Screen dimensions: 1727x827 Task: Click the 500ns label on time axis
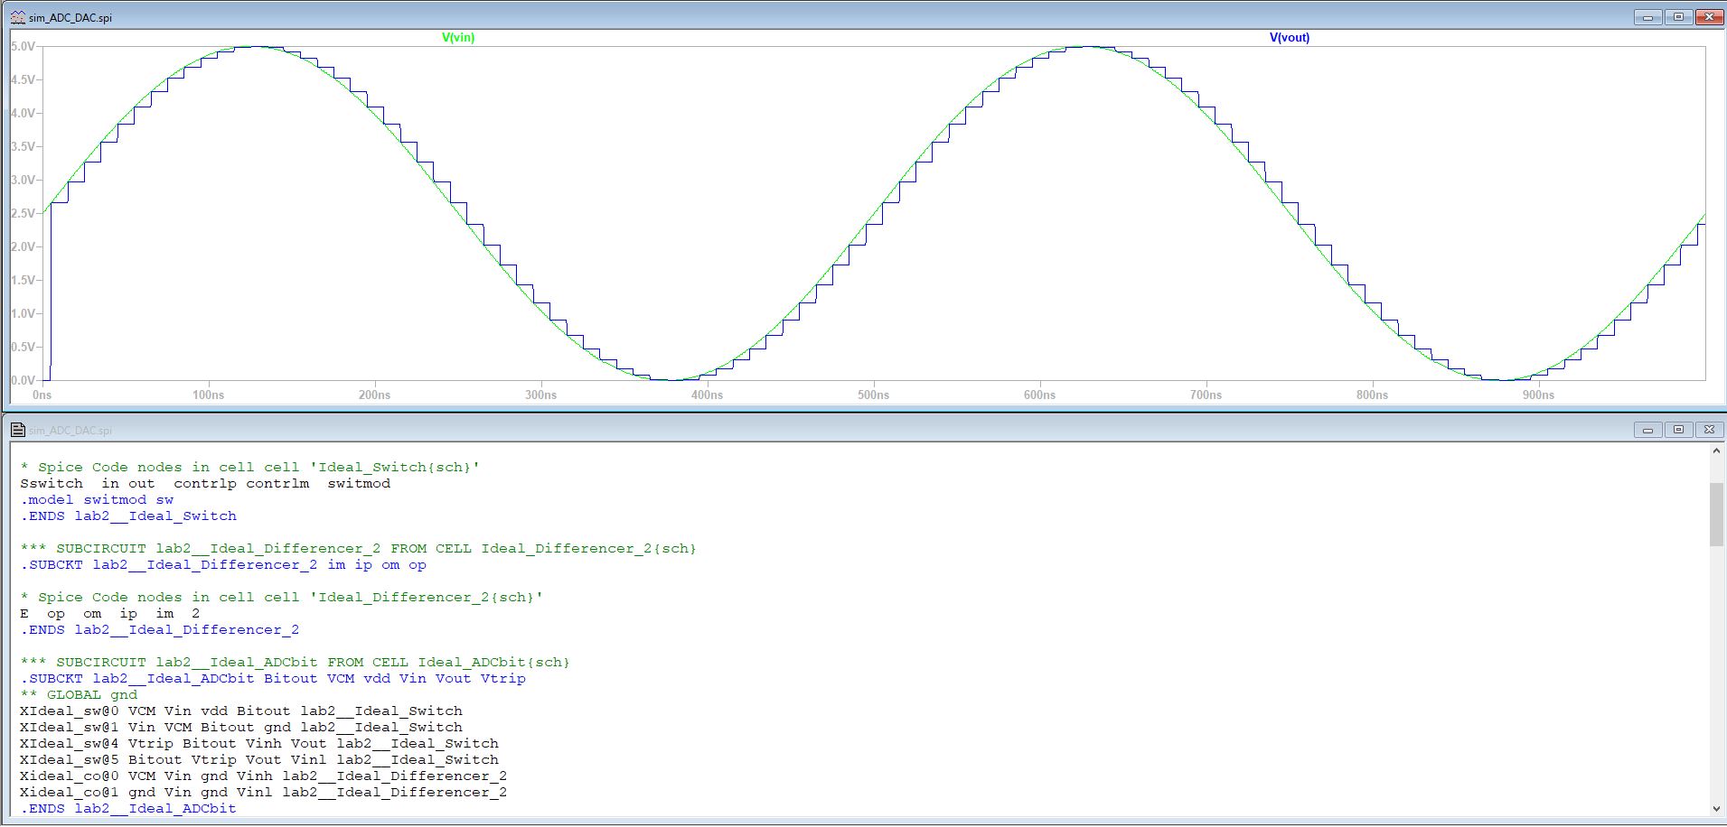(x=873, y=395)
